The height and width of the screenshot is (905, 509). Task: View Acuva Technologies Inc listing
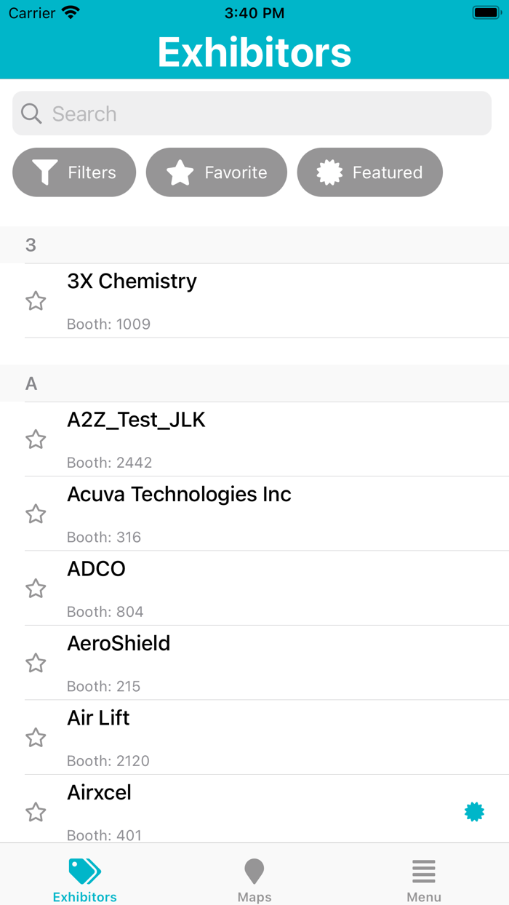(x=218, y=513)
